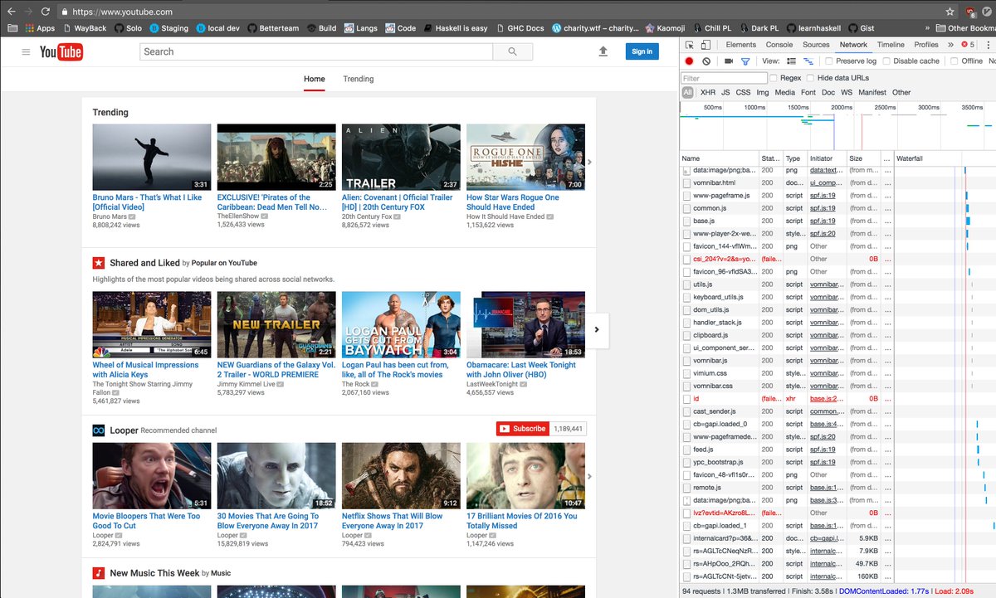Open the YouTube guide hamburger menu

(x=26, y=52)
